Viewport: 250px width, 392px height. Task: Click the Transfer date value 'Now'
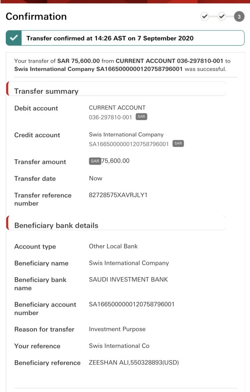(x=95, y=178)
